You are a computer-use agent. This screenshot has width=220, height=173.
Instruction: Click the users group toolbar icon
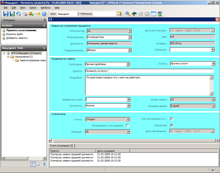(x=31, y=14)
